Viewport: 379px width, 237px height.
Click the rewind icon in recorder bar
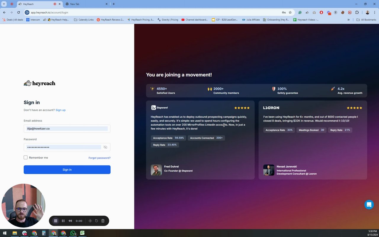(x=70, y=221)
